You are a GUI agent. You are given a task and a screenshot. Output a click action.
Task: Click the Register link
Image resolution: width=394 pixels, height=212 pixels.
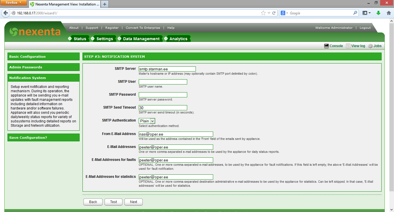(x=112, y=28)
